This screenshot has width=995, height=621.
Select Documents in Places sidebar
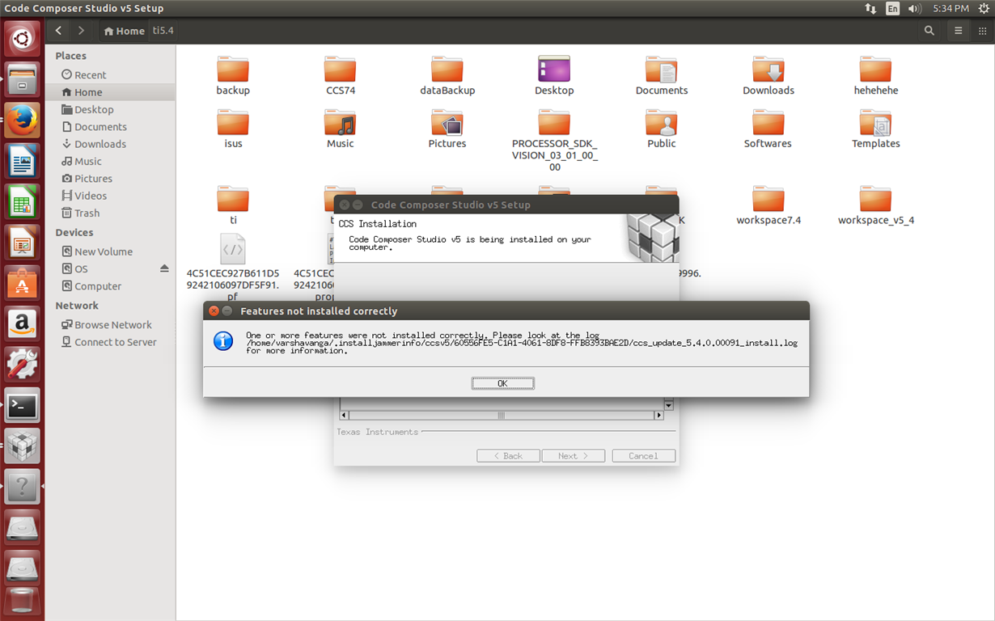(111, 127)
